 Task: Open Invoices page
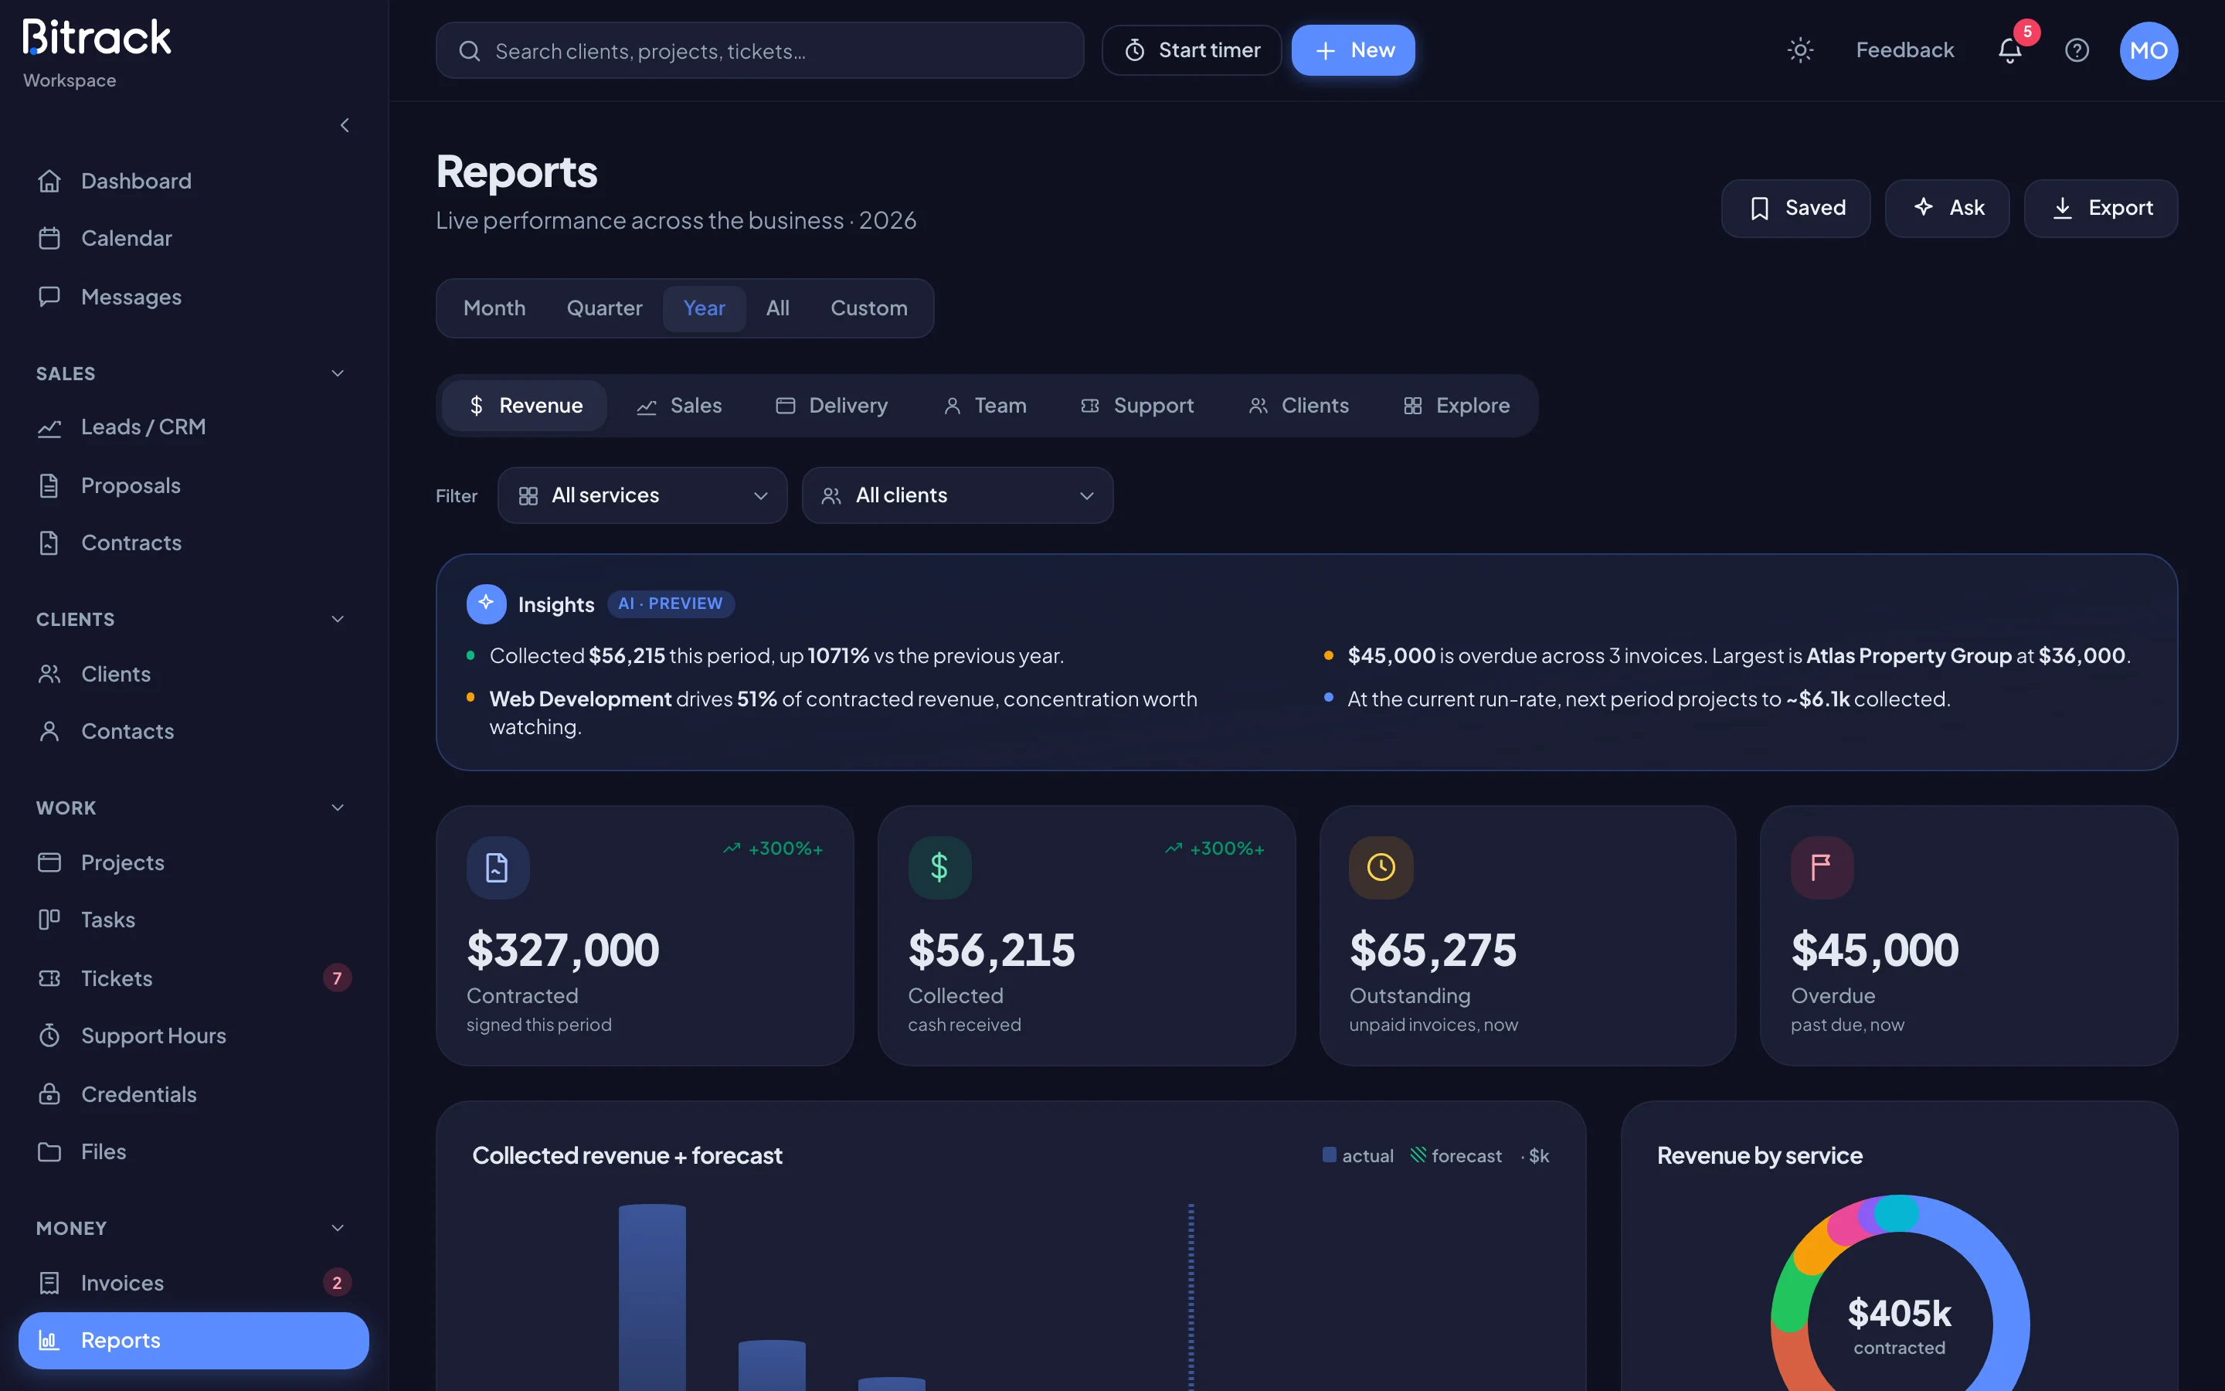193,1283
